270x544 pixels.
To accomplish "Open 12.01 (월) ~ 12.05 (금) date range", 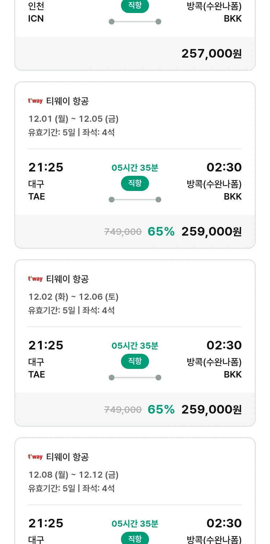I will tap(73, 119).
